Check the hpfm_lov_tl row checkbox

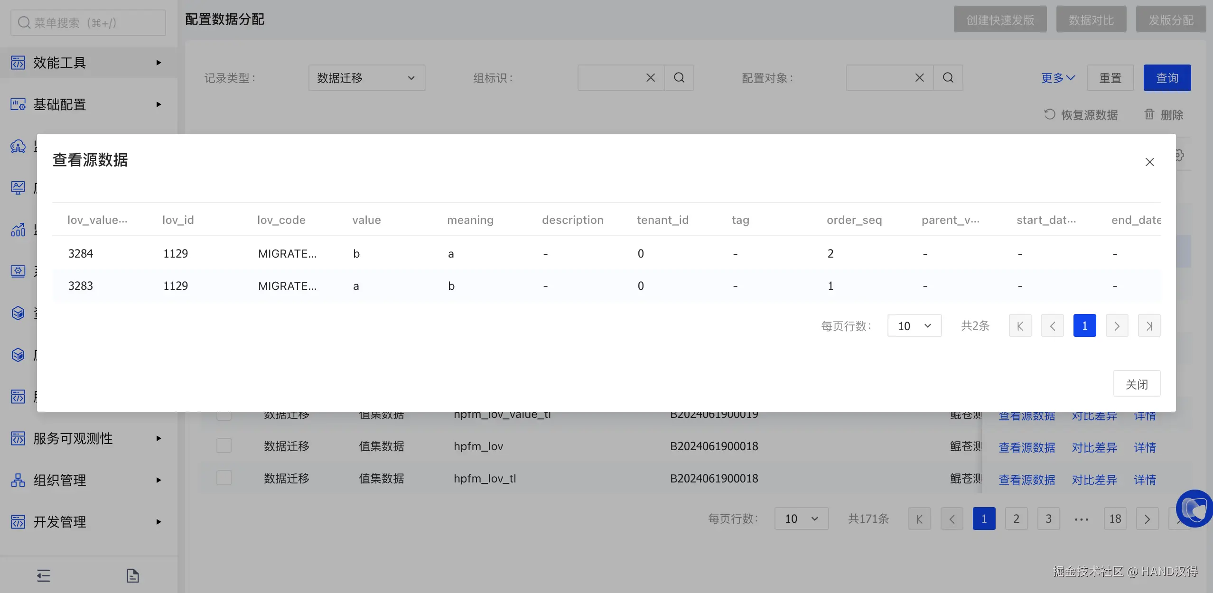tap(224, 478)
